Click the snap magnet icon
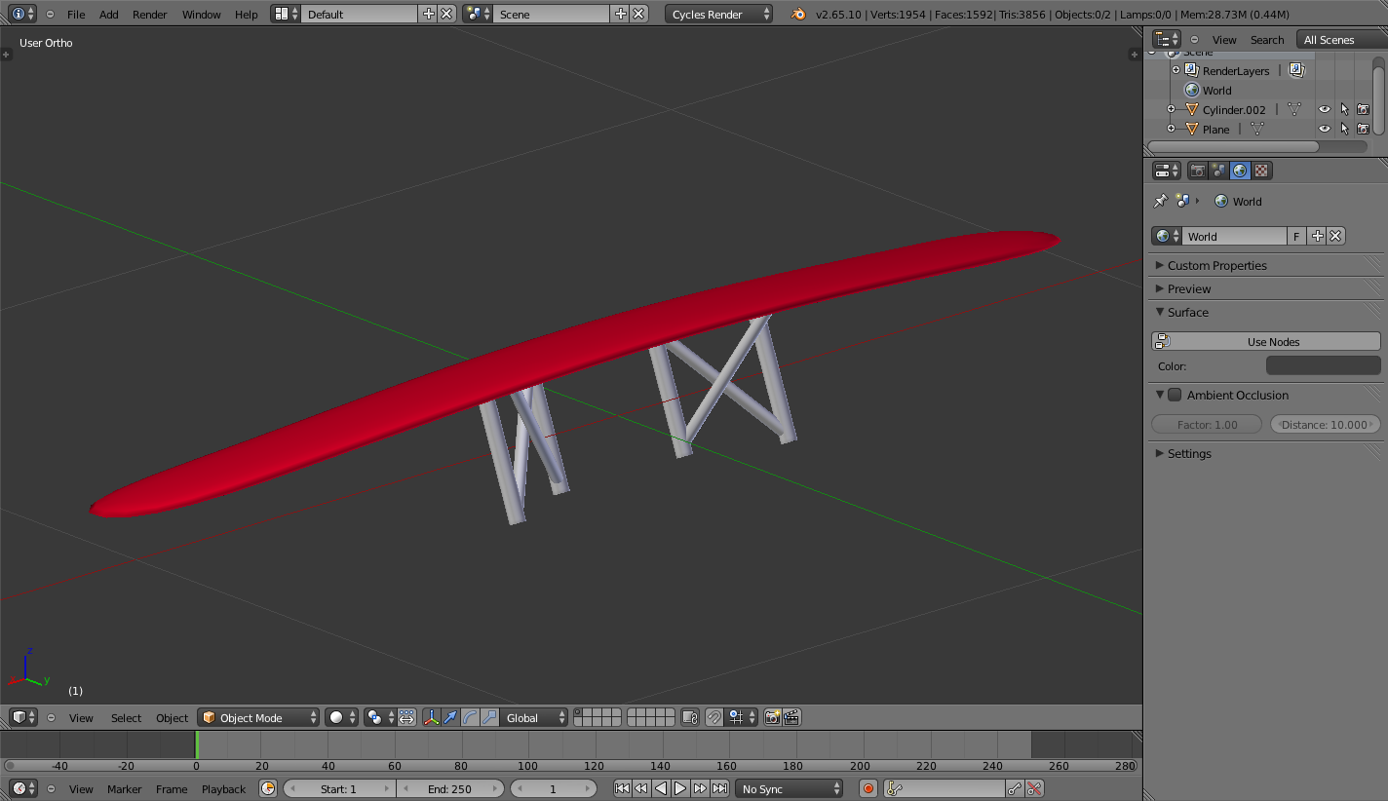The width and height of the screenshot is (1388, 801). (714, 717)
